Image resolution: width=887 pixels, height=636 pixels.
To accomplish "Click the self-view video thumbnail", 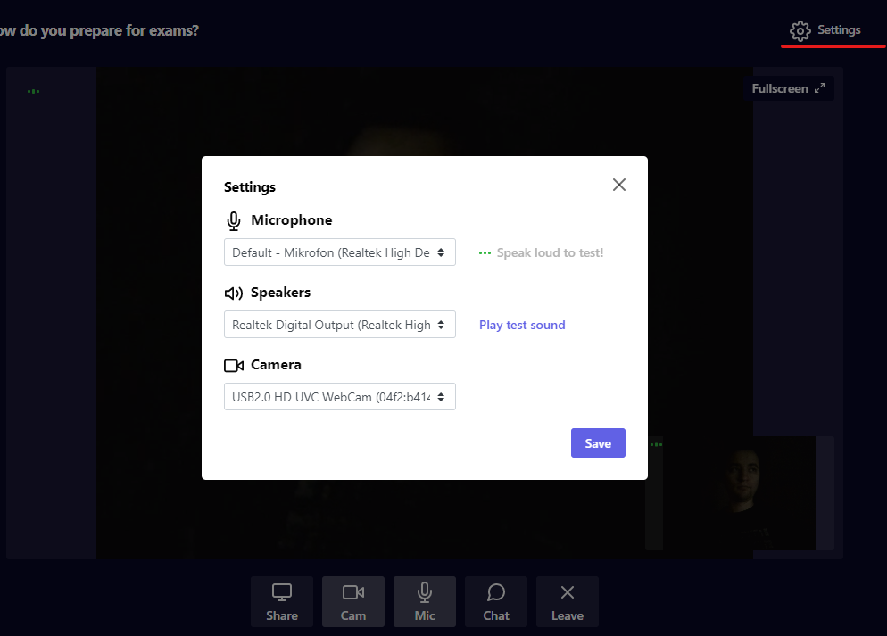I will [740, 493].
